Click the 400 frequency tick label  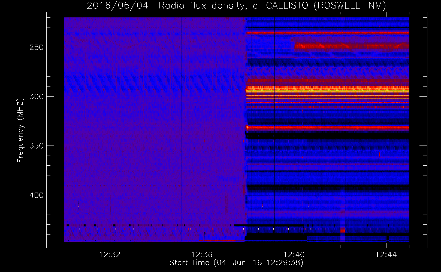pos(37,195)
